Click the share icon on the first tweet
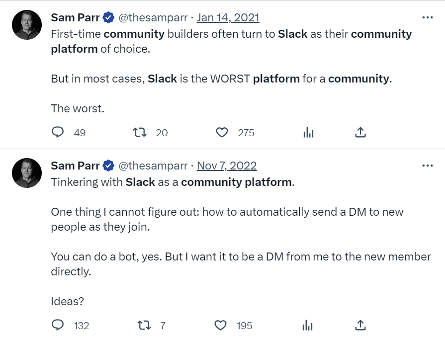 [x=360, y=132]
